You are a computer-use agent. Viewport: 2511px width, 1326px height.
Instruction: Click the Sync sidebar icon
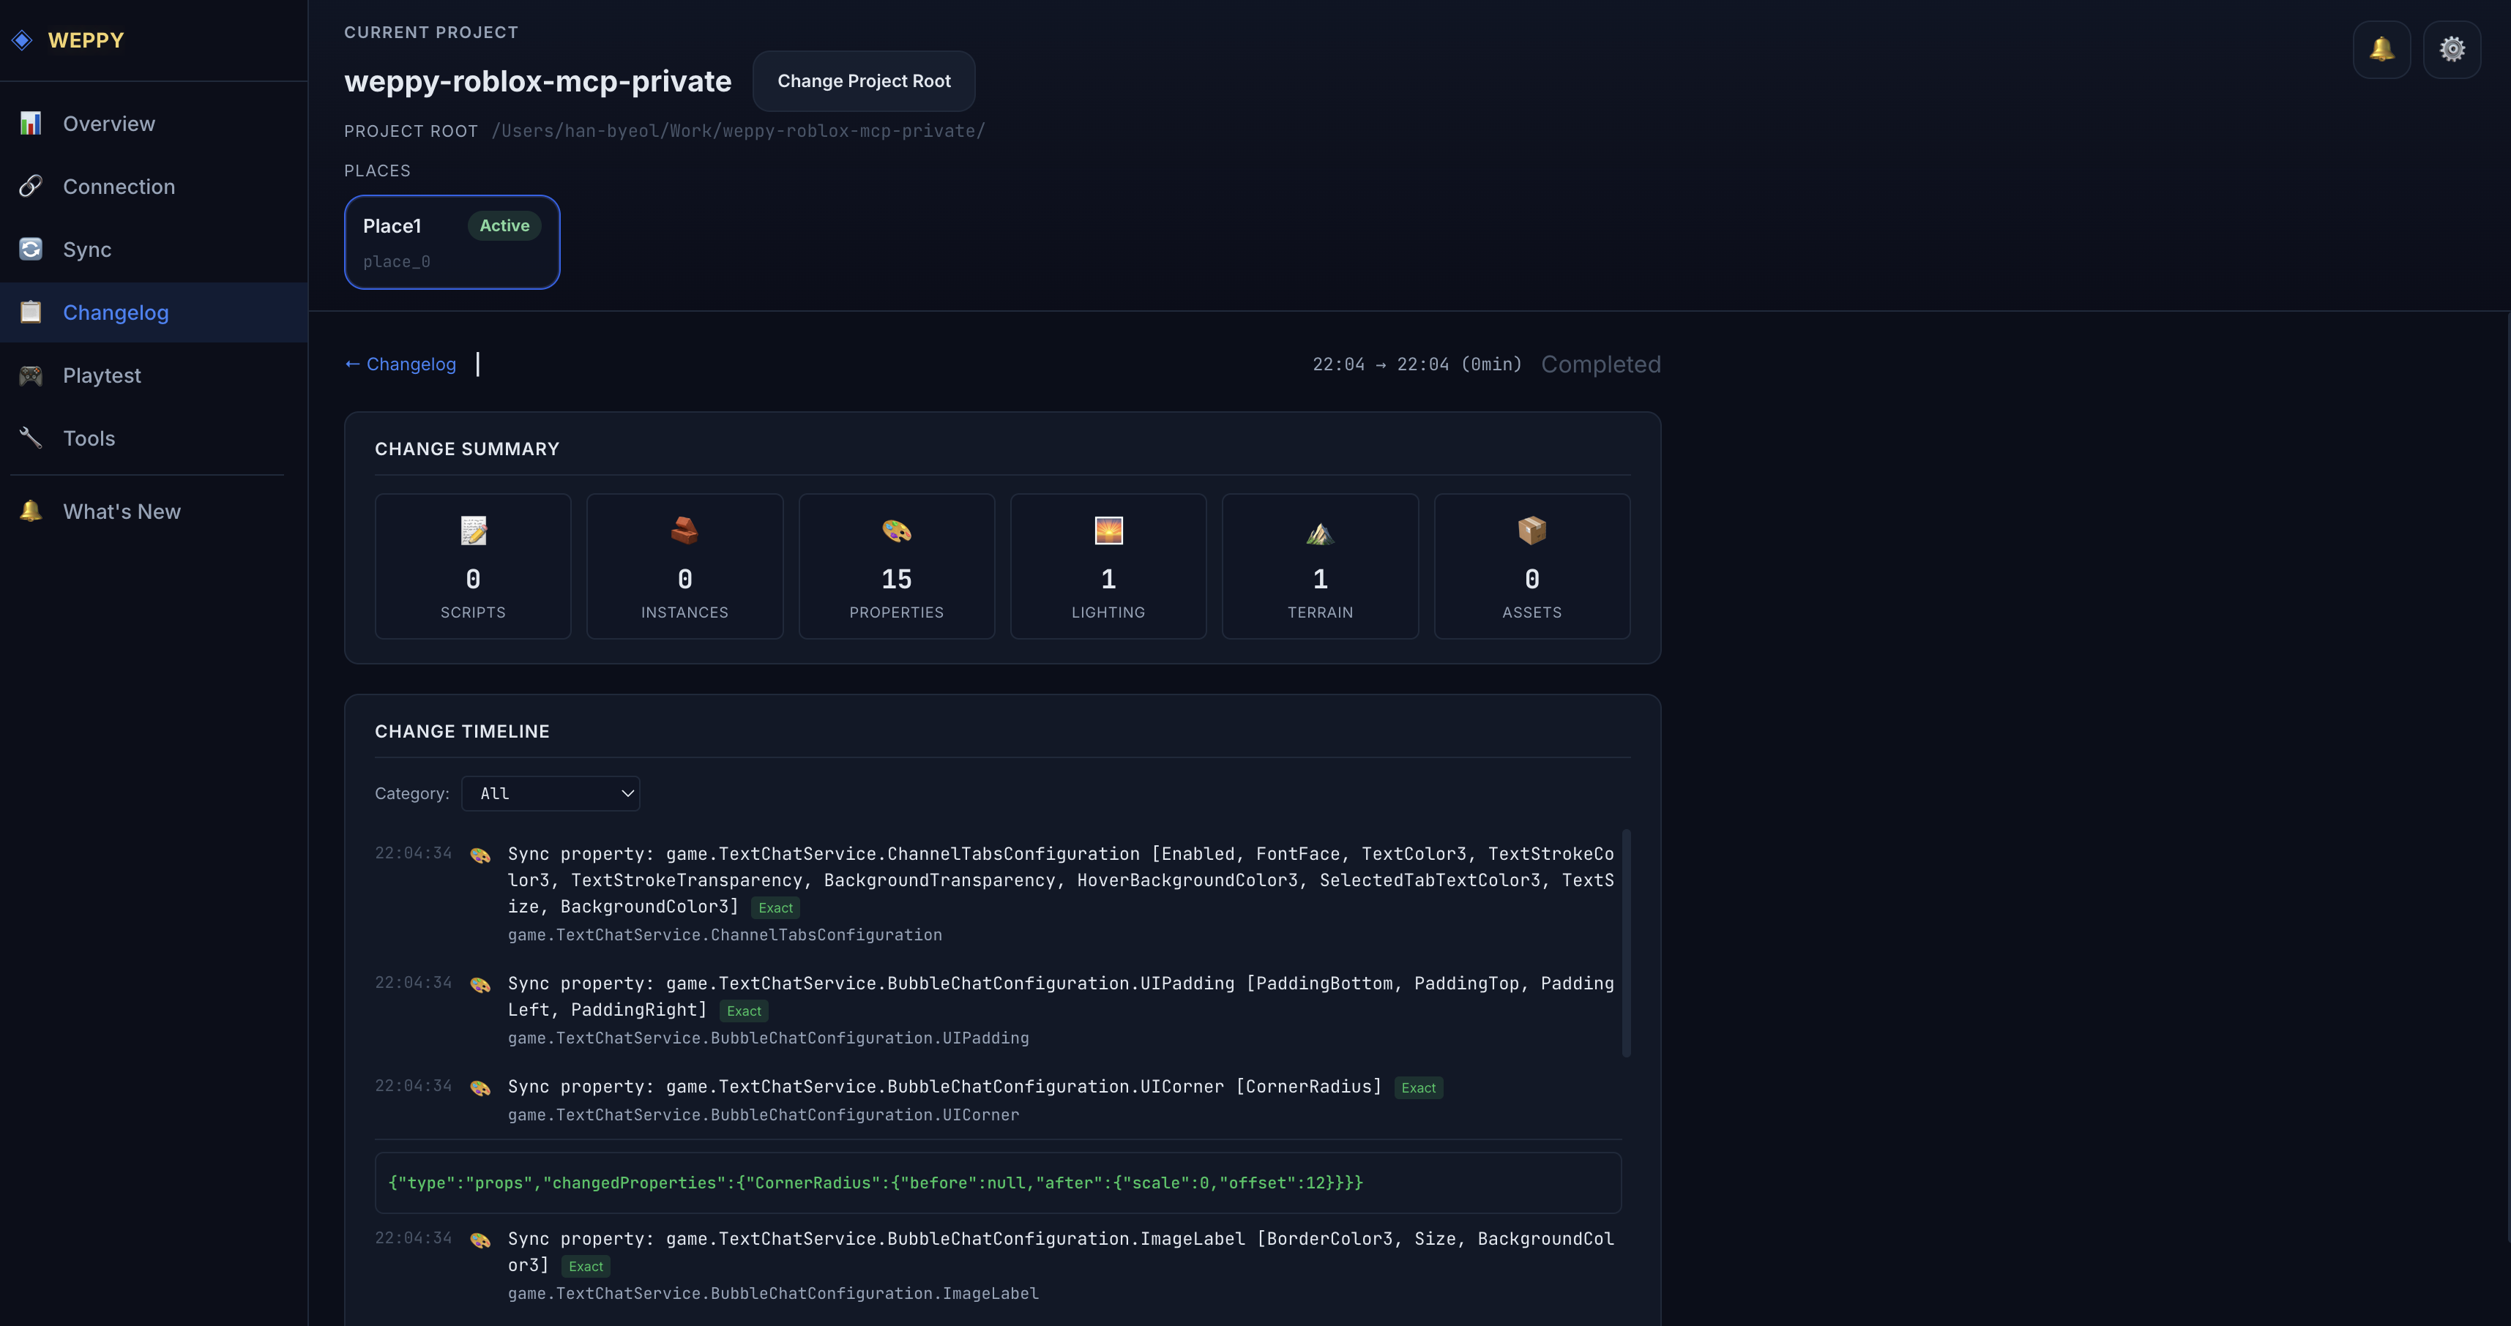click(x=30, y=249)
